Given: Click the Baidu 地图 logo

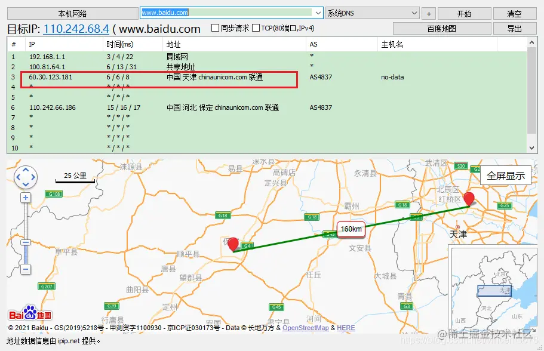Looking at the screenshot, I should pos(30,313).
